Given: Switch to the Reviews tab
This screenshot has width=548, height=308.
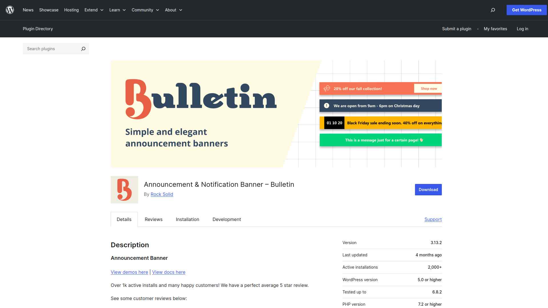Looking at the screenshot, I should click(x=154, y=219).
